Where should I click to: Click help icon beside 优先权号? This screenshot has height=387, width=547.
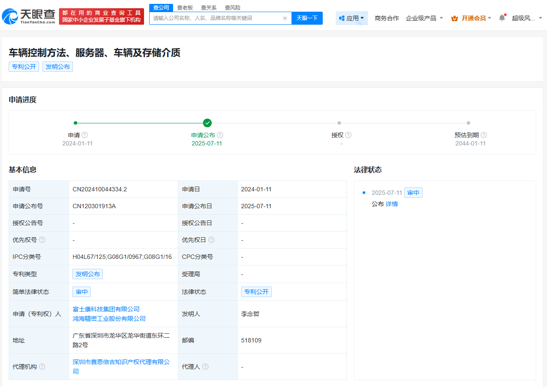point(42,240)
